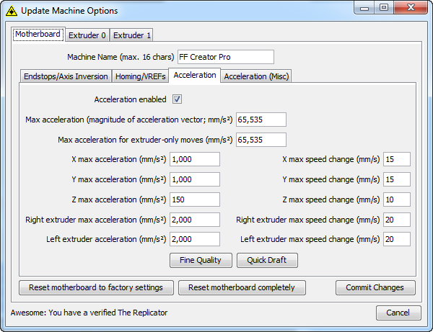Select Left extruder max speed change field

(x=396, y=239)
